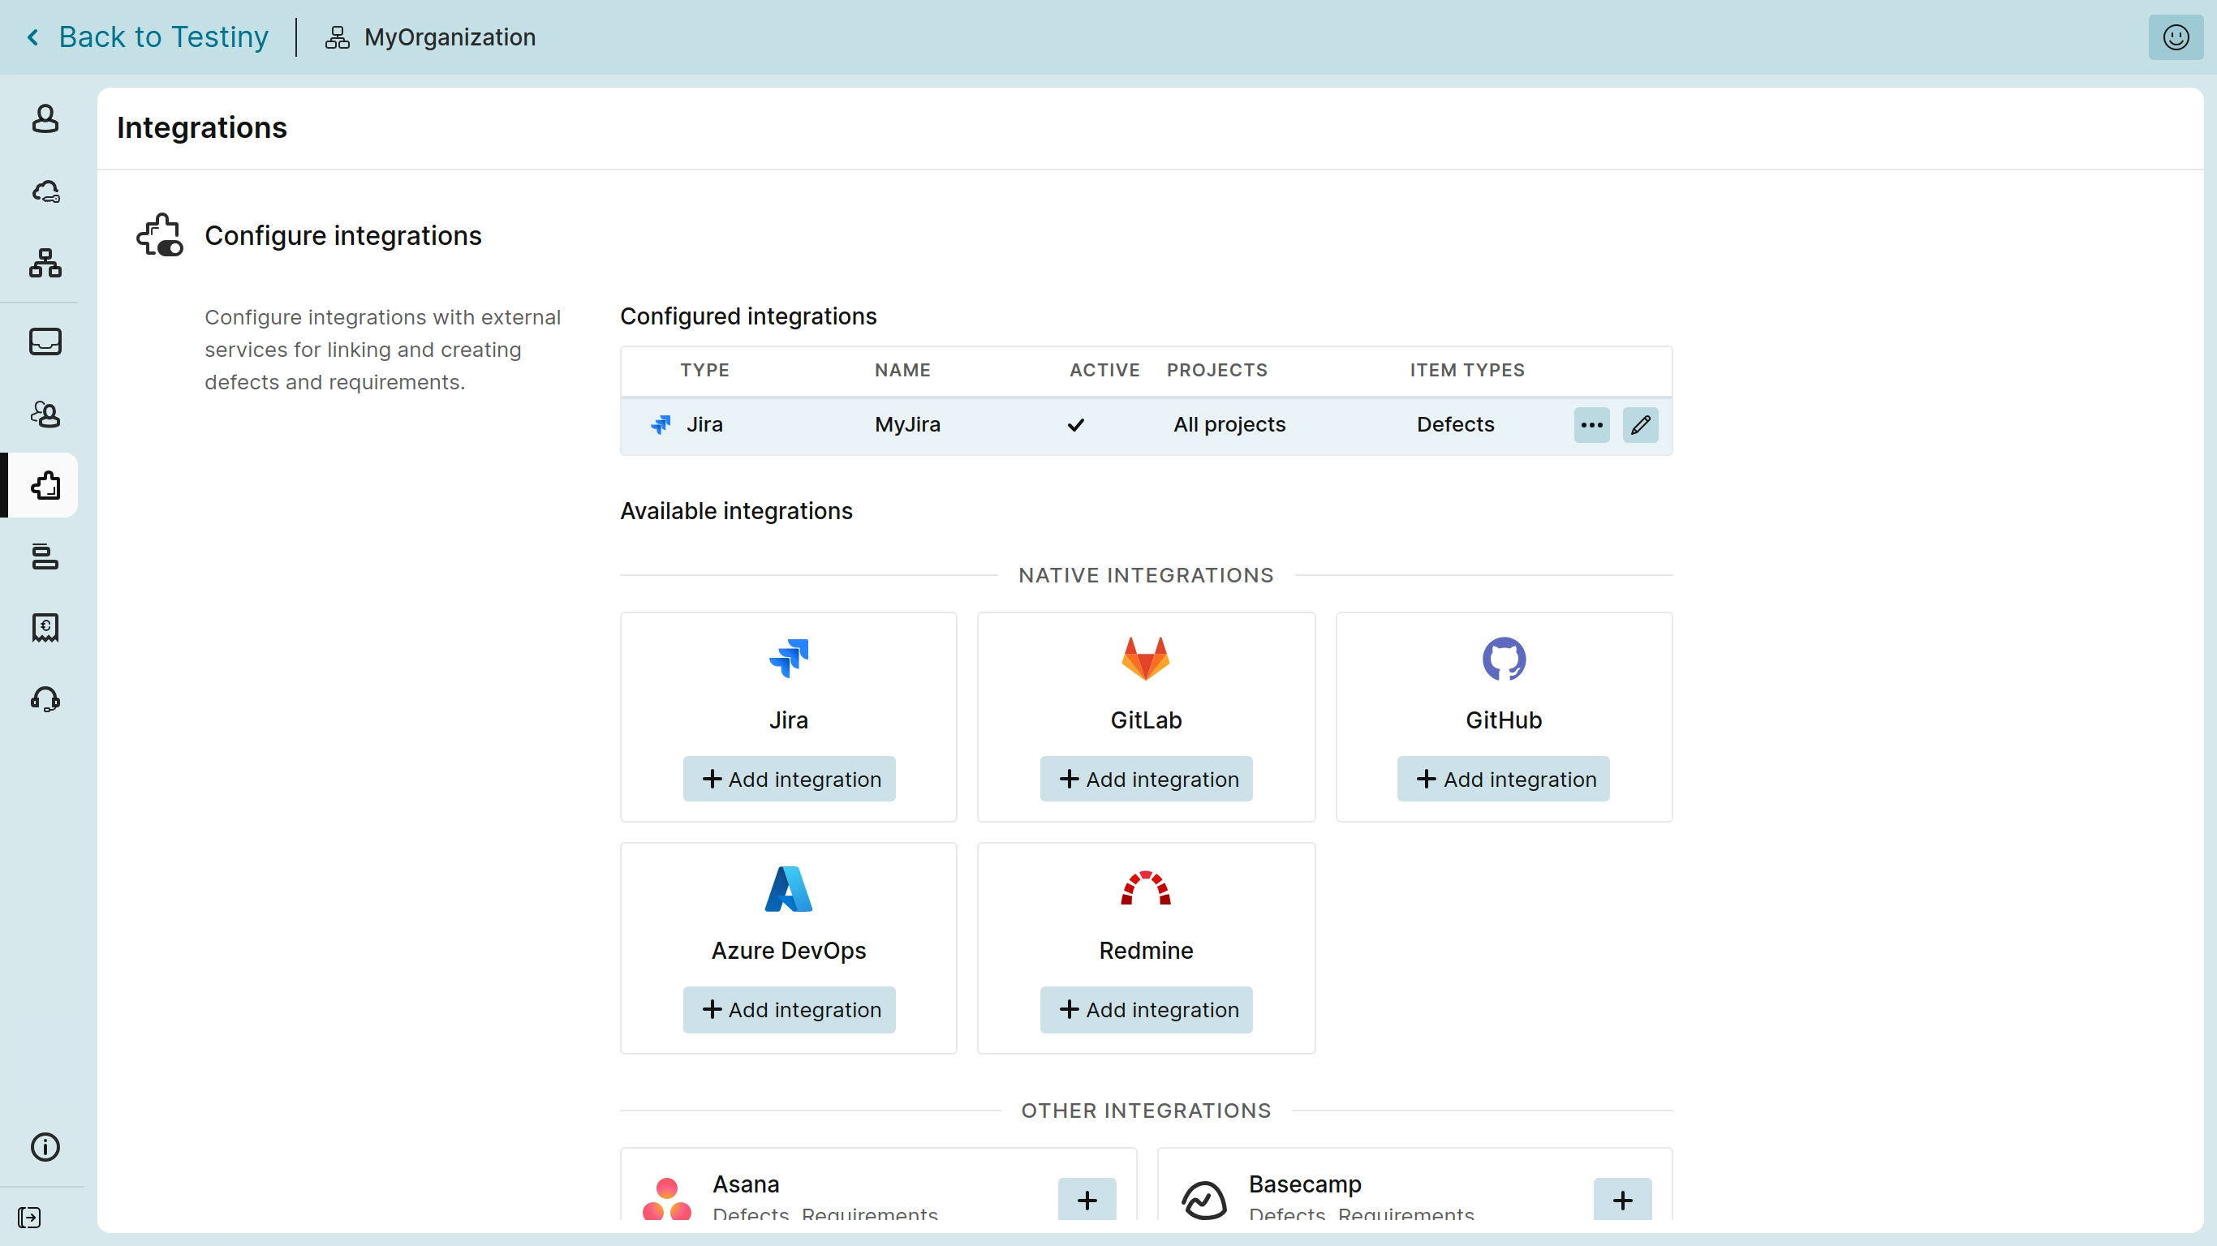Open the smiley account menu
The height and width of the screenshot is (1246, 2217).
click(x=2175, y=37)
